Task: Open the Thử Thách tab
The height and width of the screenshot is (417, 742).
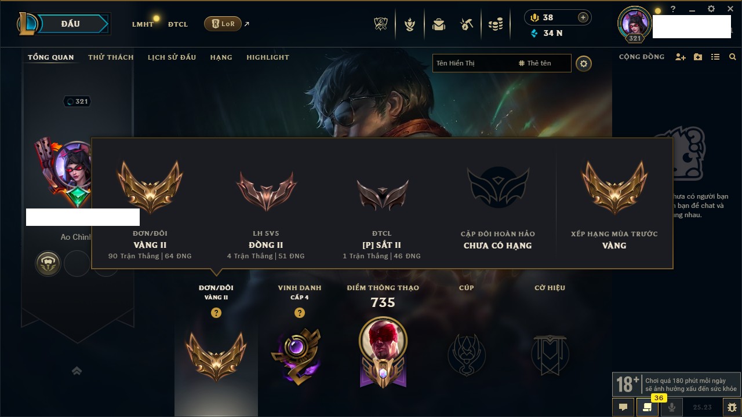Action: tap(111, 57)
